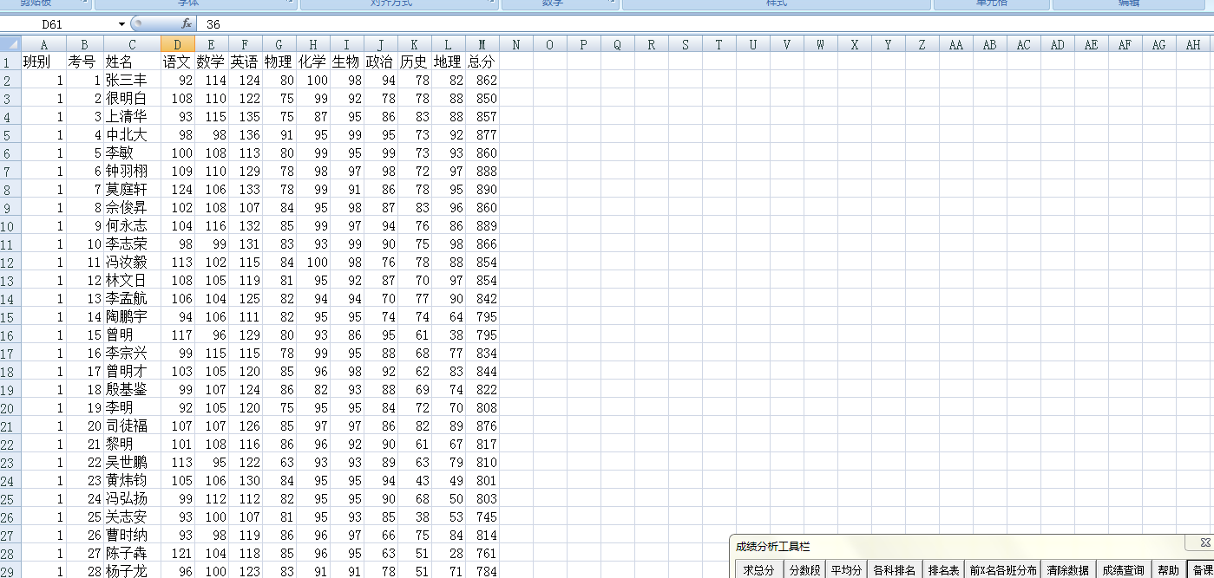The width and height of the screenshot is (1214, 578).
Task: Select 陈子犇's 语文 score 121
Action: 177,553
